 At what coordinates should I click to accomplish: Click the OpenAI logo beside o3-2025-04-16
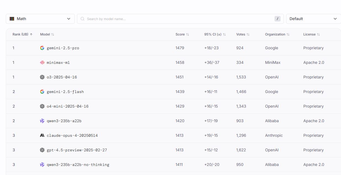[x=42, y=77]
